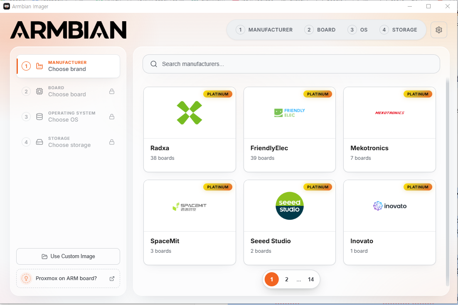Select Inovato manufacturer name
Viewport: 458px width, 305px height.
(x=362, y=241)
